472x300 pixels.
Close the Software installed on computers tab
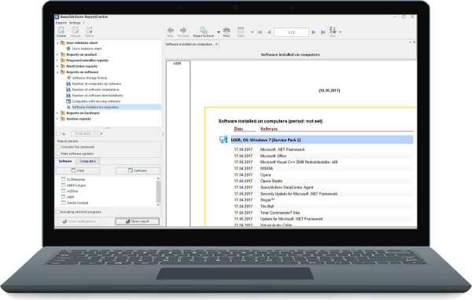[x=216, y=44]
